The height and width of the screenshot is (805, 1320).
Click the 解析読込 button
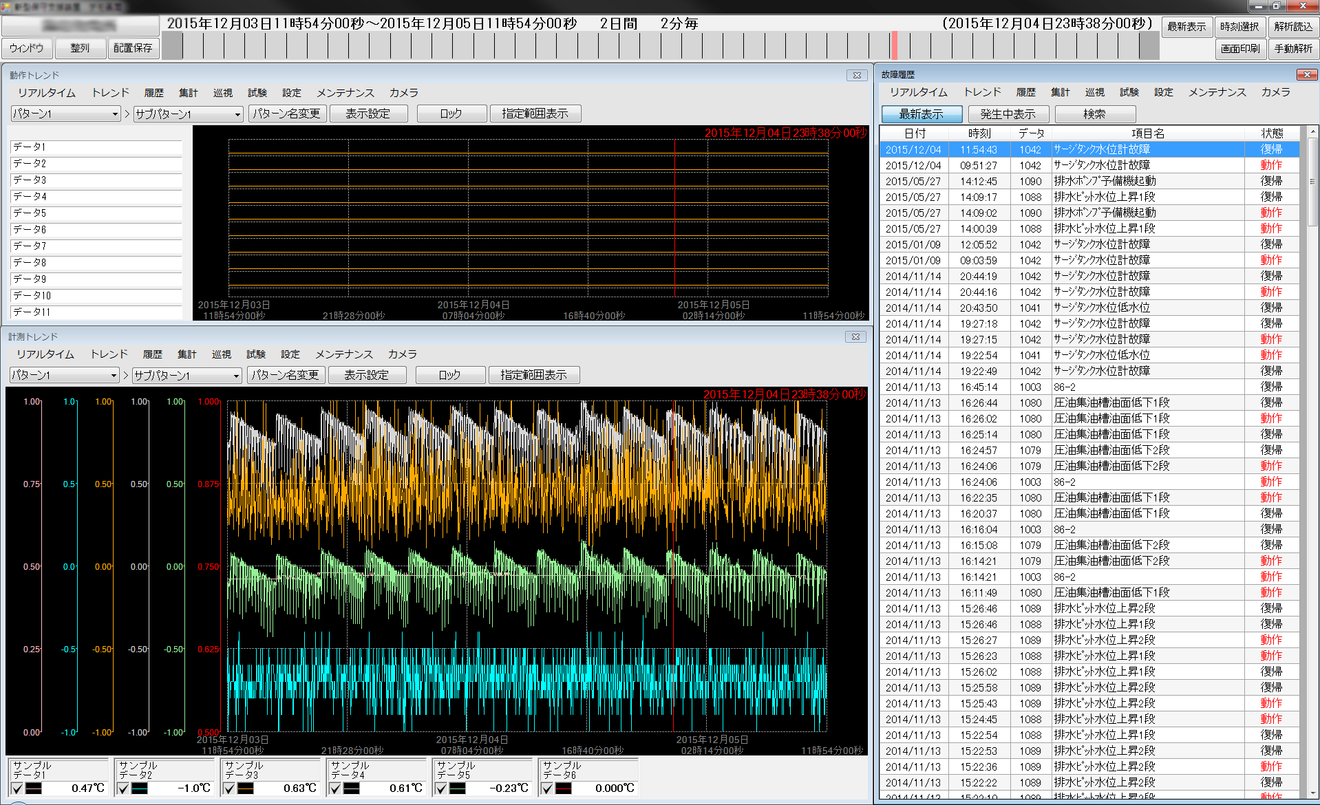[x=1293, y=27]
